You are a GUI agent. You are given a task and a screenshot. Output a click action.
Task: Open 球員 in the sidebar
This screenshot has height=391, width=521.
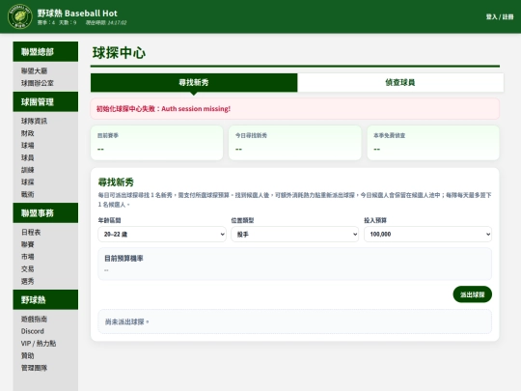28,157
